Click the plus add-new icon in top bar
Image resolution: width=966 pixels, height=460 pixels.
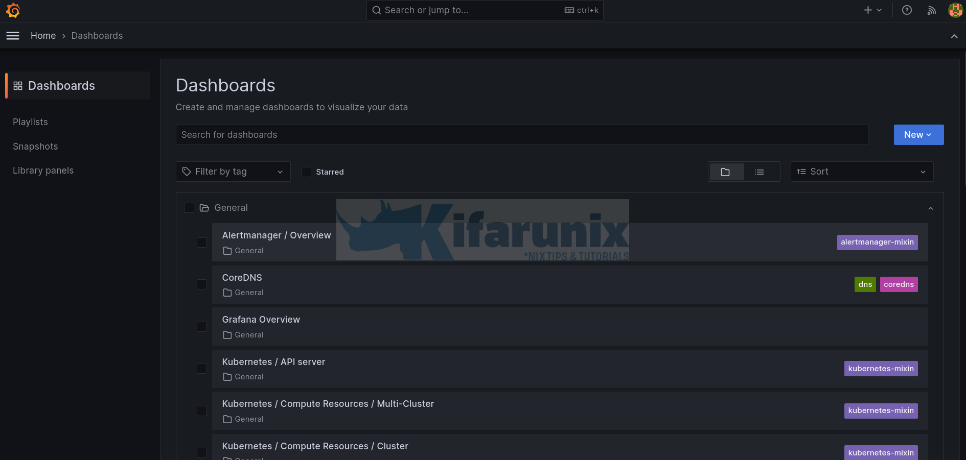(868, 10)
